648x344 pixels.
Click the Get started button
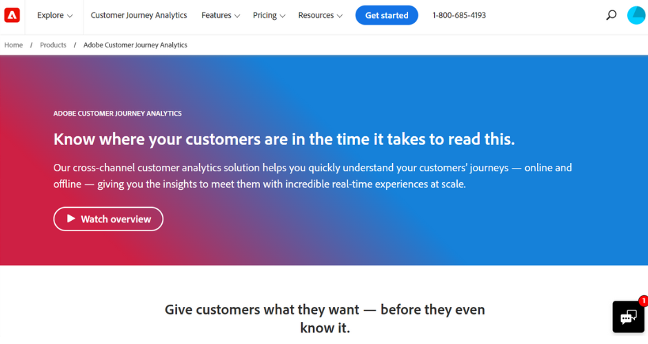click(387, 15)
